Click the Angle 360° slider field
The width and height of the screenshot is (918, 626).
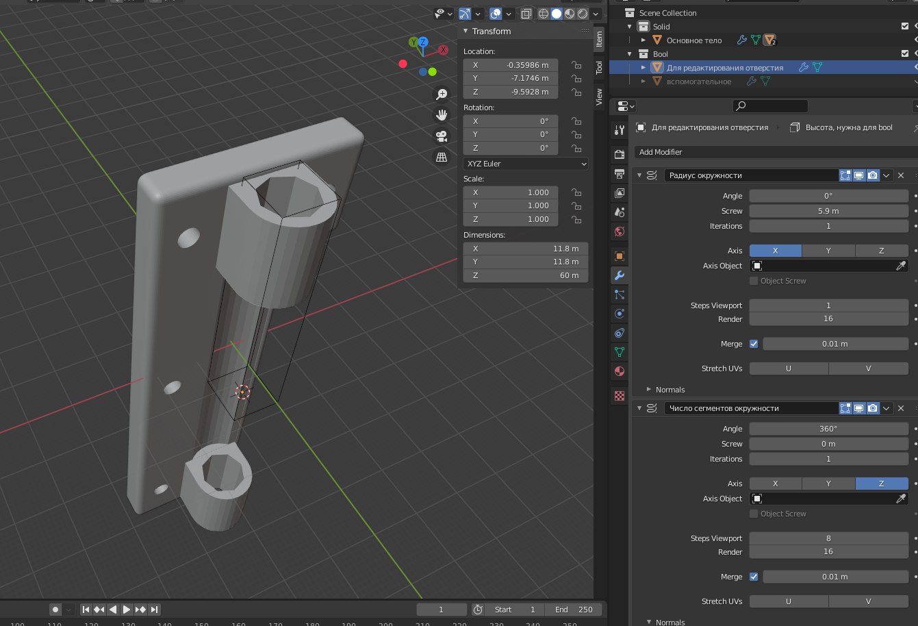point(828,429)
